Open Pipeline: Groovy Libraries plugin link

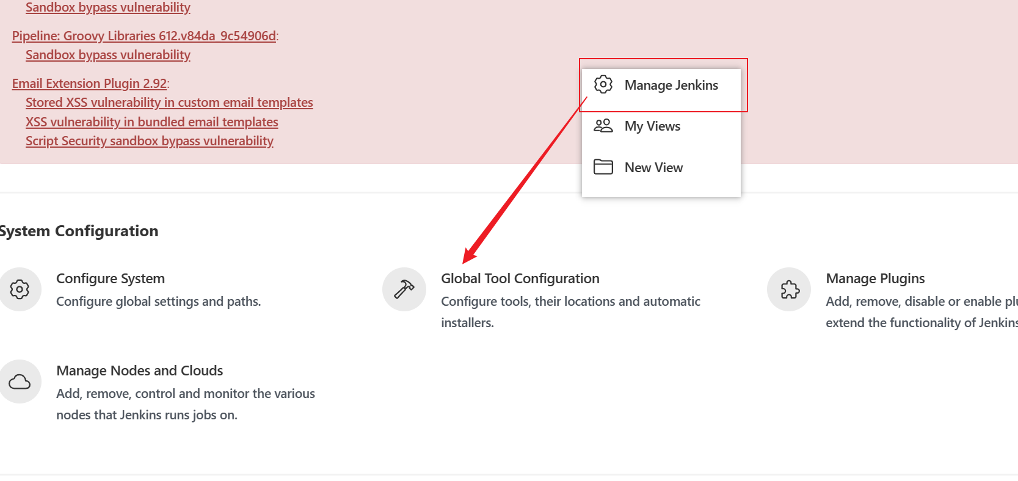point(144,36)
